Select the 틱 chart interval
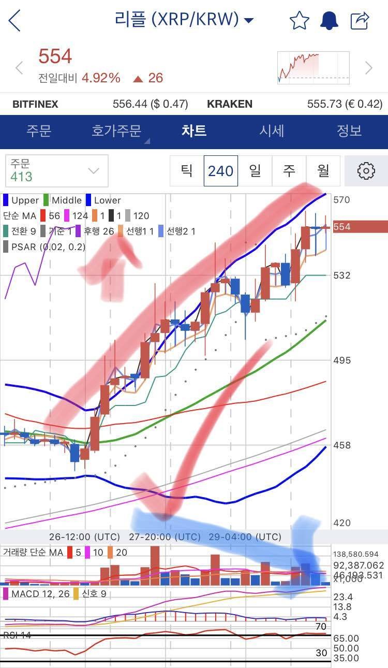This screenshot has width=388, height=668. [187, 170]
